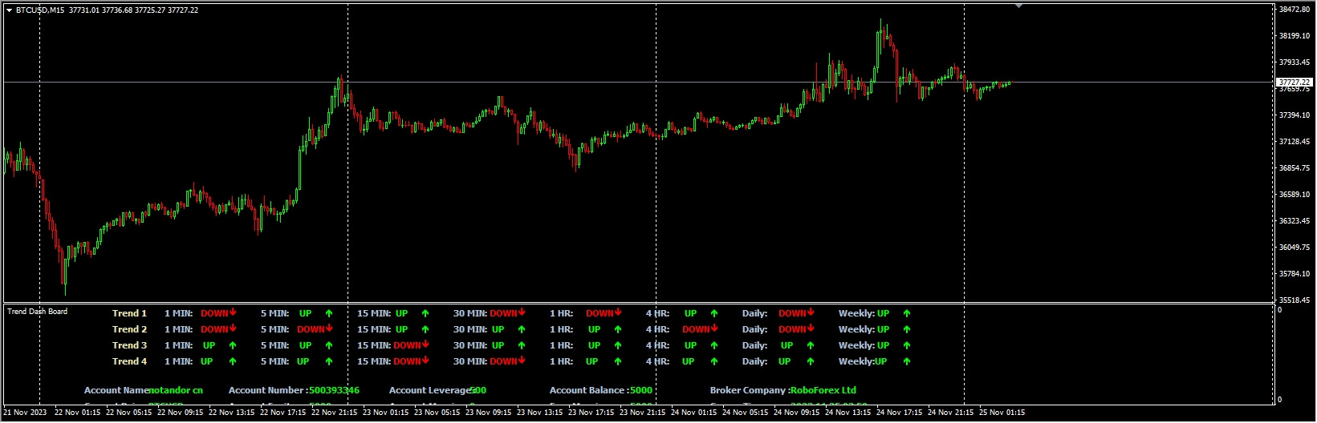Click the UP value for Trend 4 Weekly
Screen dimensions: 1317x423
click(x=881, y=361)
